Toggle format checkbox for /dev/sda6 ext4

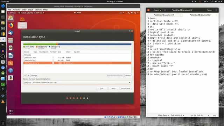coord(53,63)
